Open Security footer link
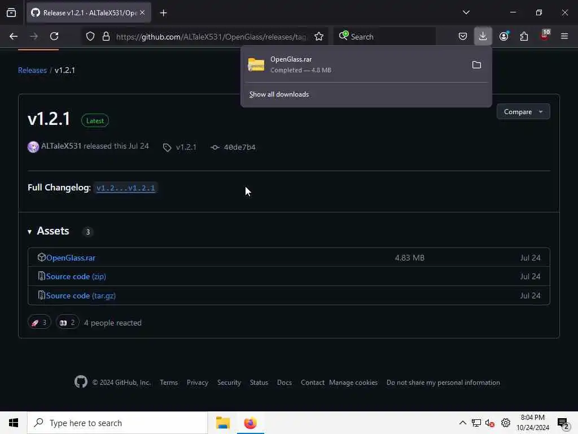 point(229,383)
